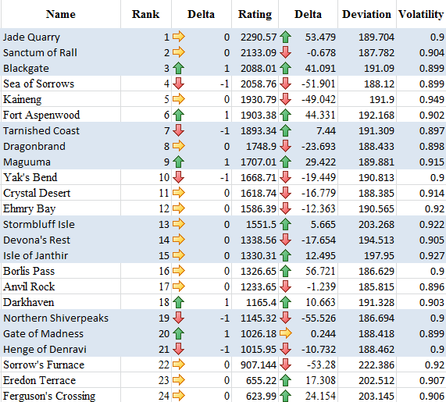Select the Rank column header
This screenshot has height=402, width=446.
click(146, 14)
